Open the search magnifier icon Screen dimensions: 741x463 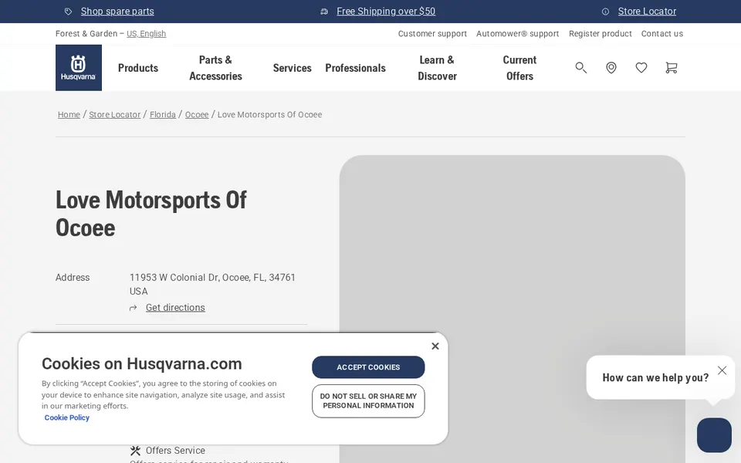coord(580,68)
